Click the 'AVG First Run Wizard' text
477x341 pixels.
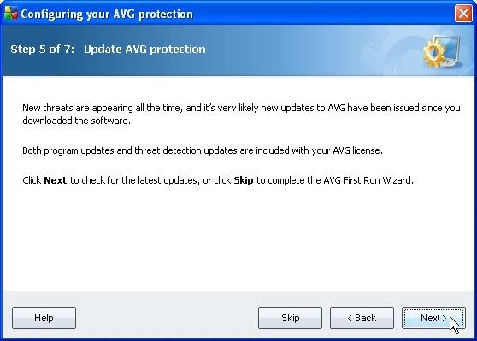[x=368, y=180]
